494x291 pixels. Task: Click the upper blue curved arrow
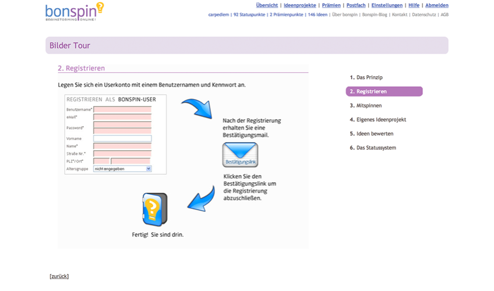pos(197,108)
